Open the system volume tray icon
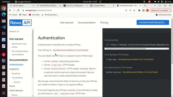 click(x=159, y=2)
